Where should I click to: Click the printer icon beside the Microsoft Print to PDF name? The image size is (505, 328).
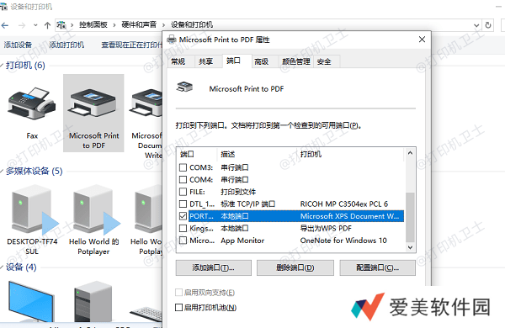click(184, 87)
